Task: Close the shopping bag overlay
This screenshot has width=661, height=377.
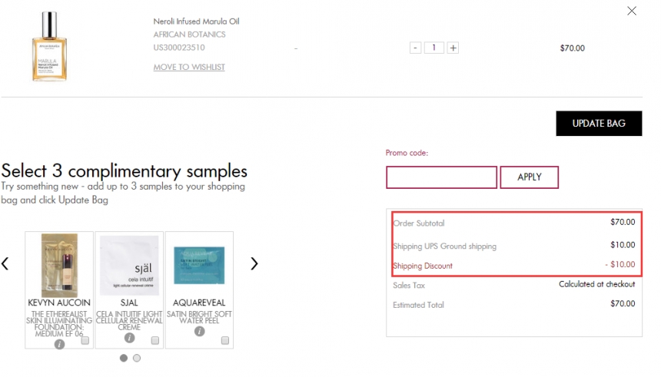Action: [x=631, y=11]
